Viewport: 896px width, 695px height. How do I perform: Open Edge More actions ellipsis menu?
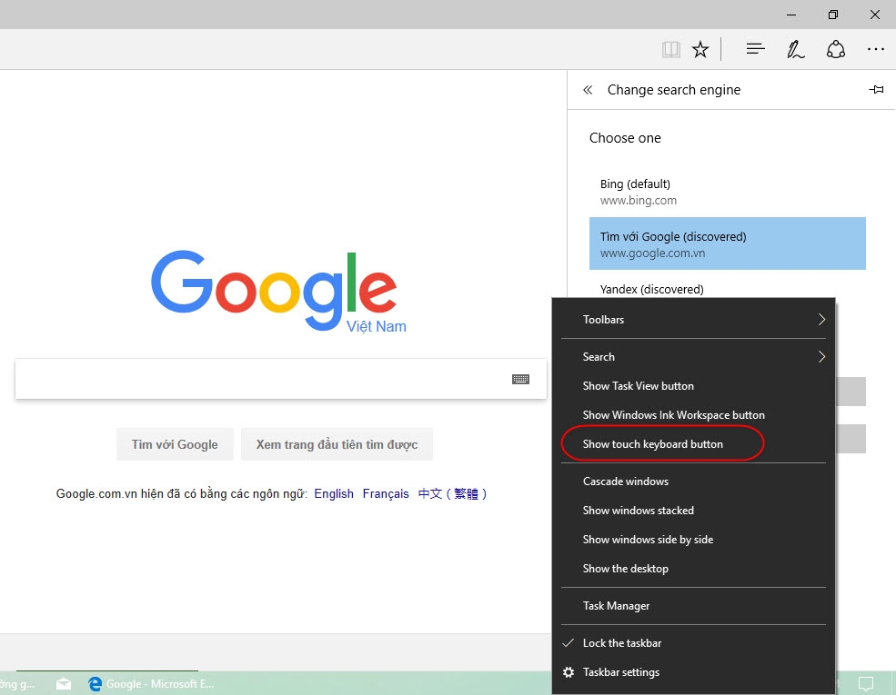pyautogui.click(x=875, y=50)
